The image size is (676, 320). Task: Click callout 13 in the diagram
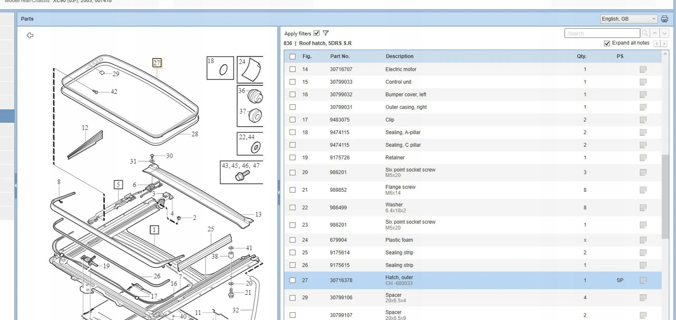coord(258,214)
